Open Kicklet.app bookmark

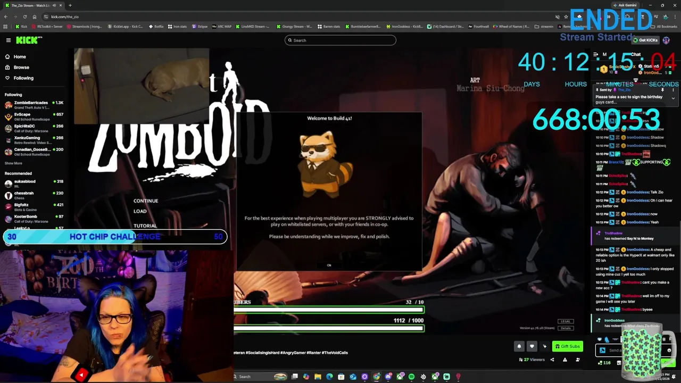coord(126,27)
